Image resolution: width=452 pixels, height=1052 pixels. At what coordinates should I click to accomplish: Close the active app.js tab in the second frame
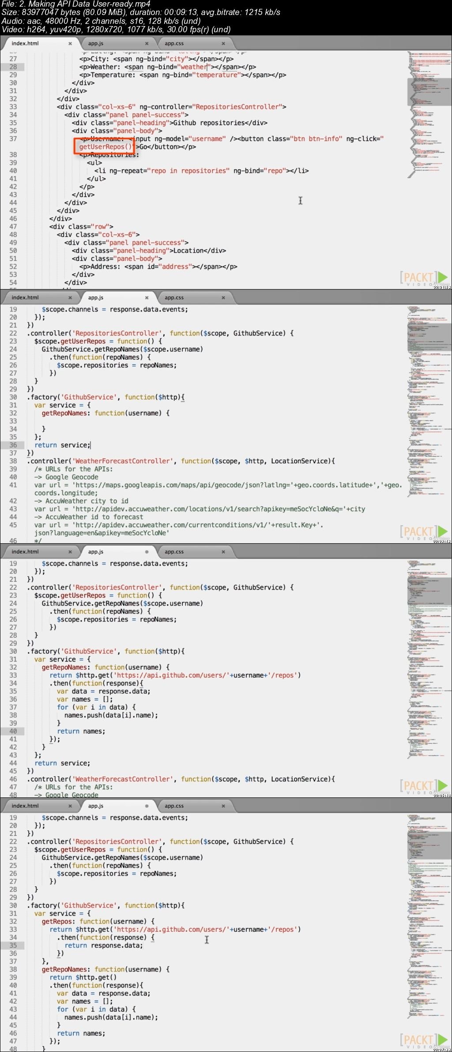click(x=147, y=297)
